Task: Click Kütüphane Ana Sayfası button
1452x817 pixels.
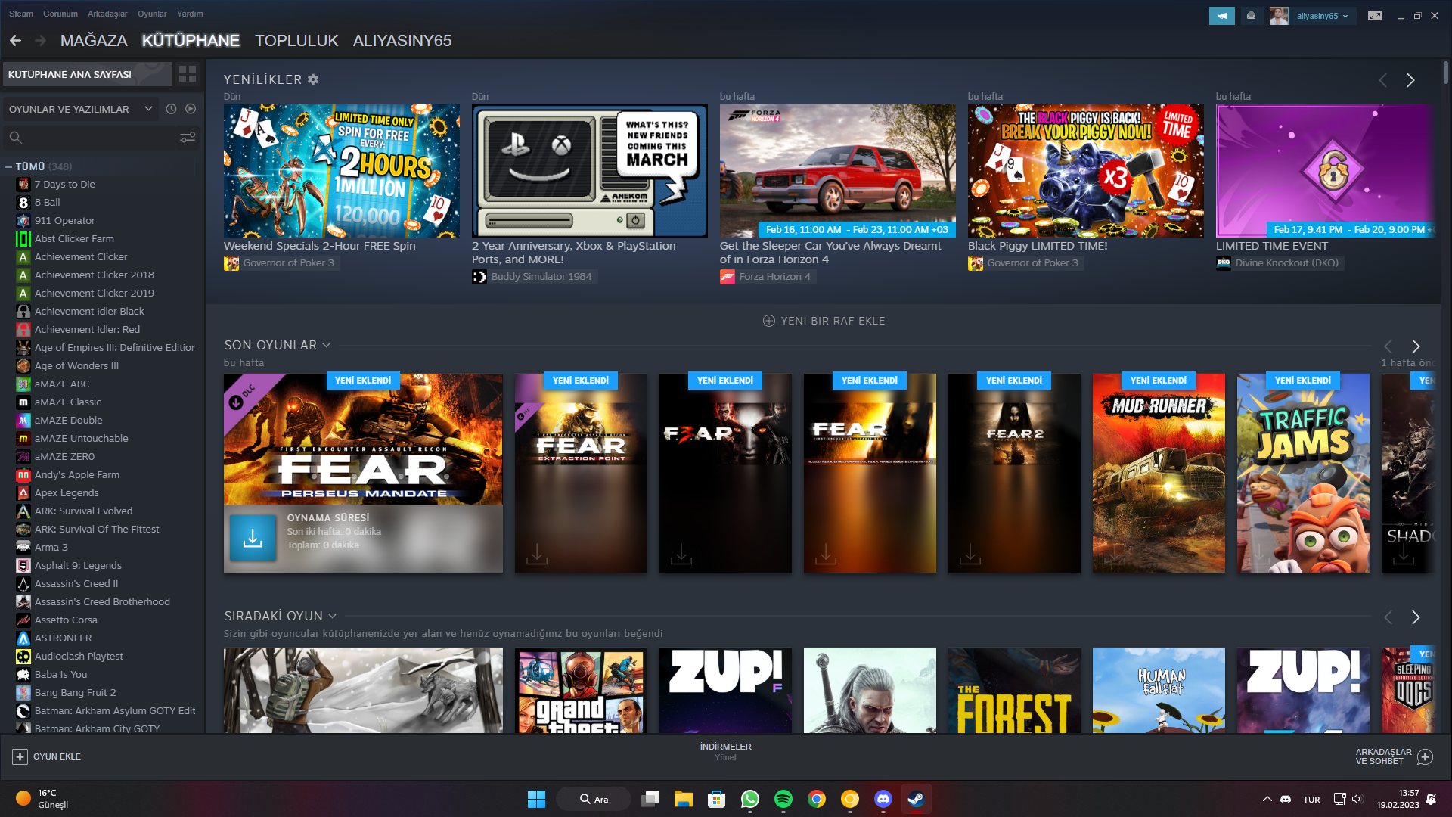Action: click(87, 74)
